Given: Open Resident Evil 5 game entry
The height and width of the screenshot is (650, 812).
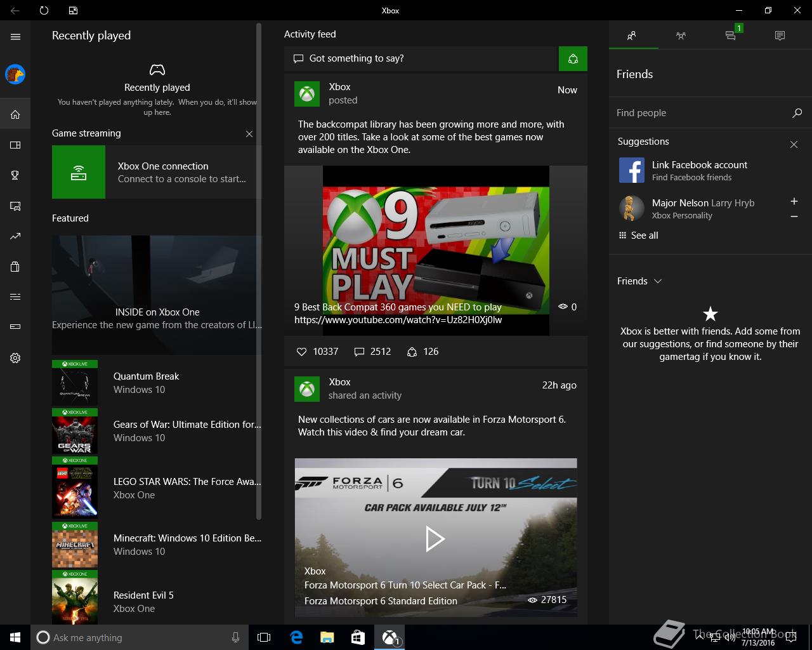Looking at the screenshot, I should tap(157, 598).
